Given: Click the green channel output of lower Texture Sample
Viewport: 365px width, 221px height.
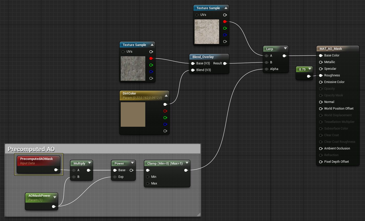Looking at the screenshot, I should (x=151, y=65).
